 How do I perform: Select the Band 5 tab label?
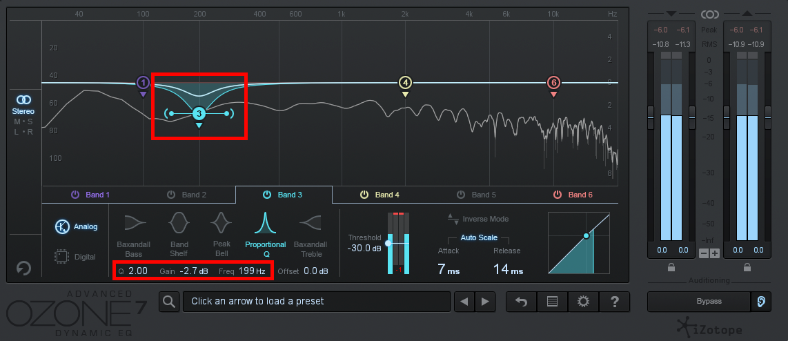pyautogui.click(x=484, y=195)
